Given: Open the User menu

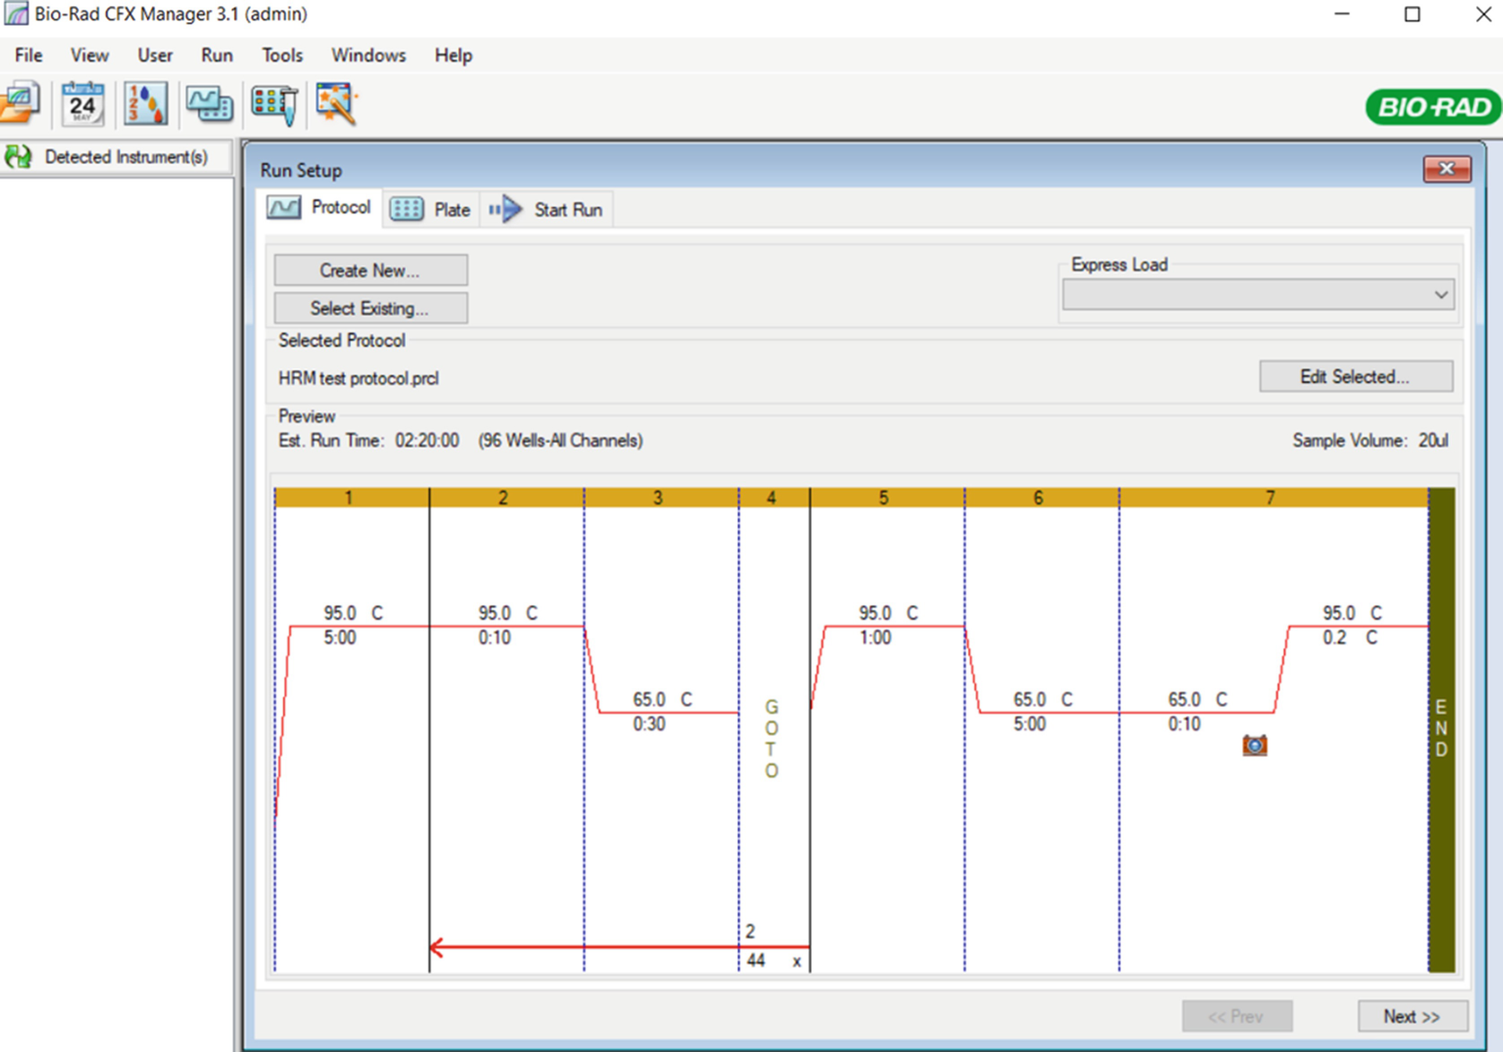Looking at the screenshot, I should (155, 56).
